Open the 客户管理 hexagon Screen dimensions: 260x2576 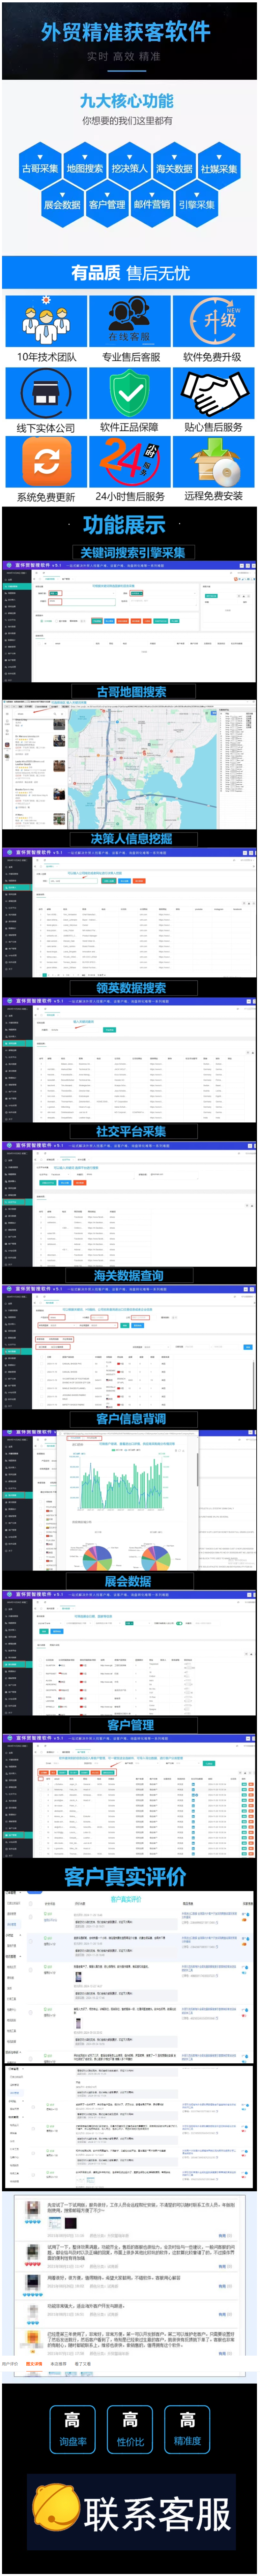point(107,203)
